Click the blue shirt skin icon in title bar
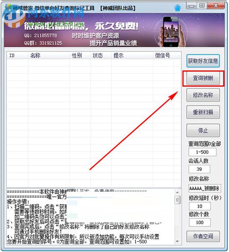Image resolution: width=229 pixels, height=252 pixels. 178,8
